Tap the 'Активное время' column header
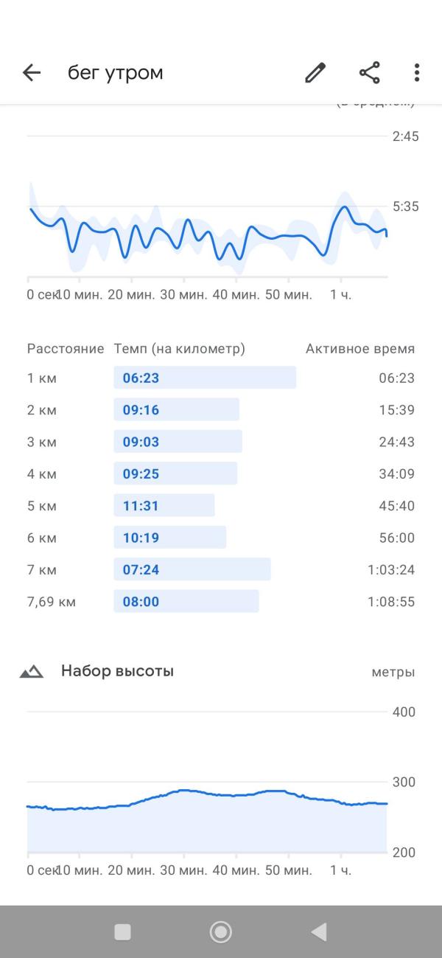The height and width of the screenshot is (958, 442). pyautogui.click(x=360, y=349)
